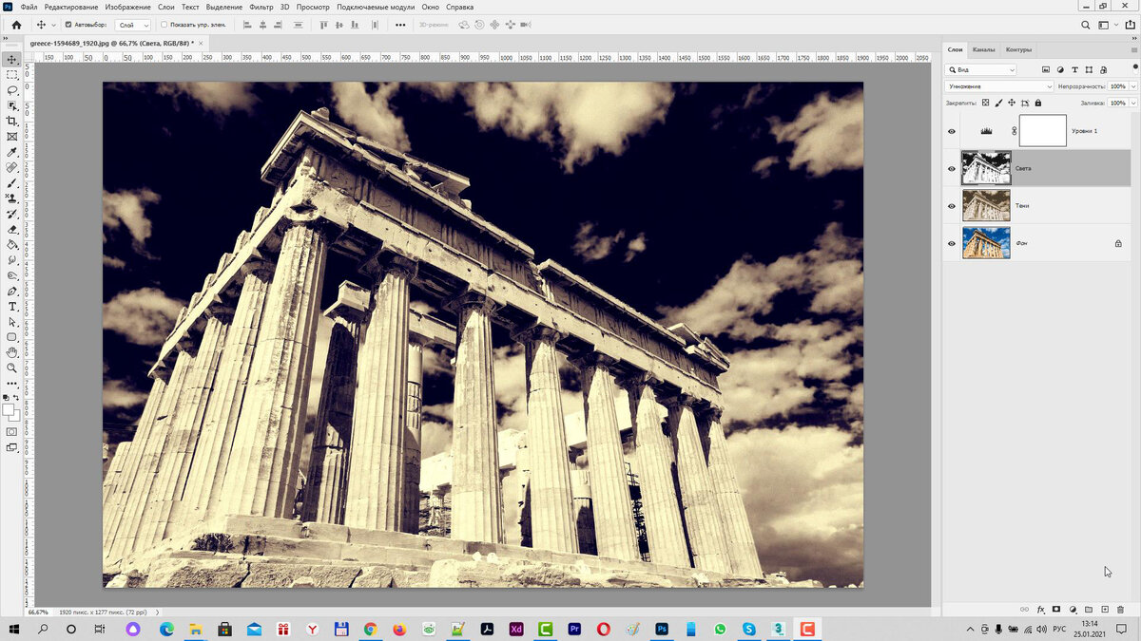The image size is (1141, 641).
Task: Open the Фильтр menu
Action: (261, 7)
